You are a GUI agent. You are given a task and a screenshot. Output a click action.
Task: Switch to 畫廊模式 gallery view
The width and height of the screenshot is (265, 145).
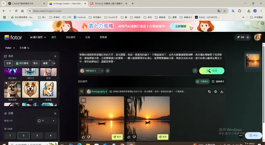(x=218, y=81)
